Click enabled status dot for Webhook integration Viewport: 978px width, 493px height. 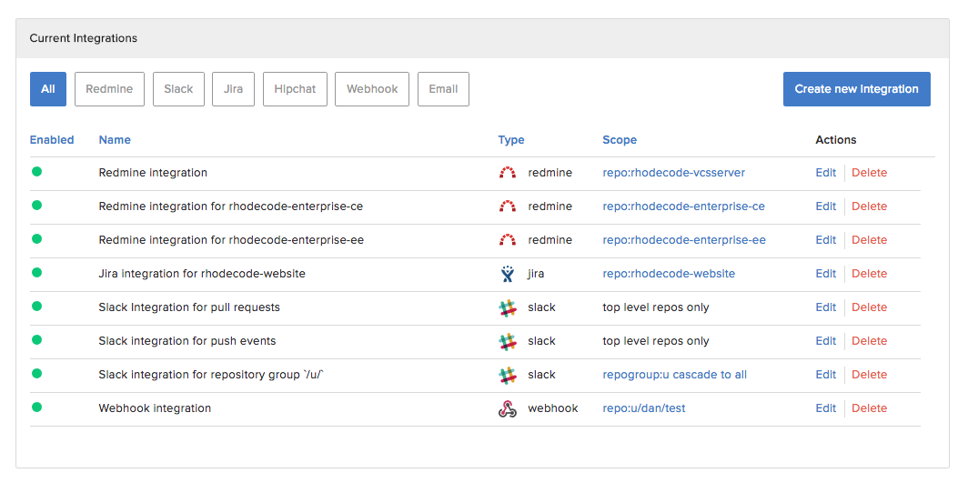[x=37, y=407]
